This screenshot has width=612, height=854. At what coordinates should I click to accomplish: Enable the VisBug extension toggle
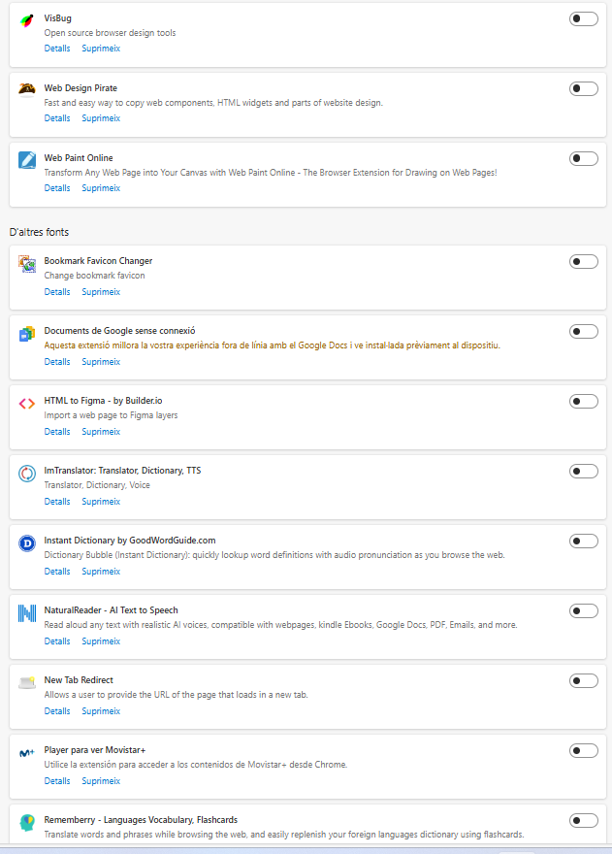click(583, 19)
